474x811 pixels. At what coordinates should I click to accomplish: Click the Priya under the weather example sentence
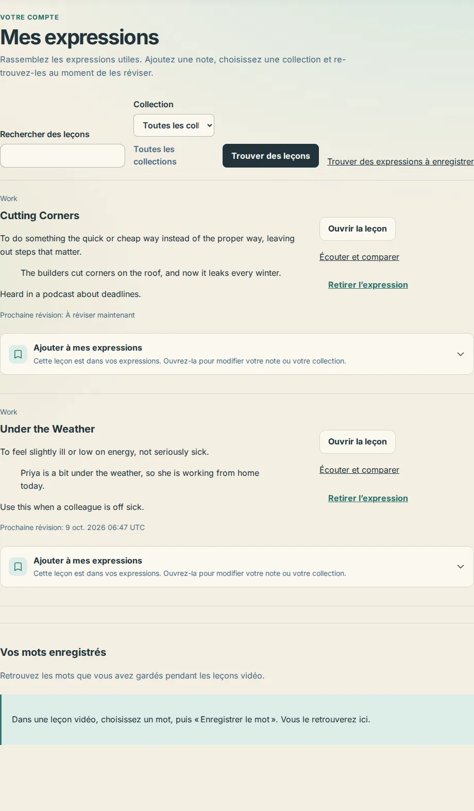pyautogui.click(x=140, y=479)
